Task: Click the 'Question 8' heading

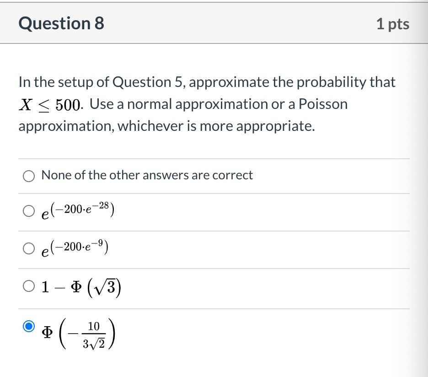Action: (62, 23)
